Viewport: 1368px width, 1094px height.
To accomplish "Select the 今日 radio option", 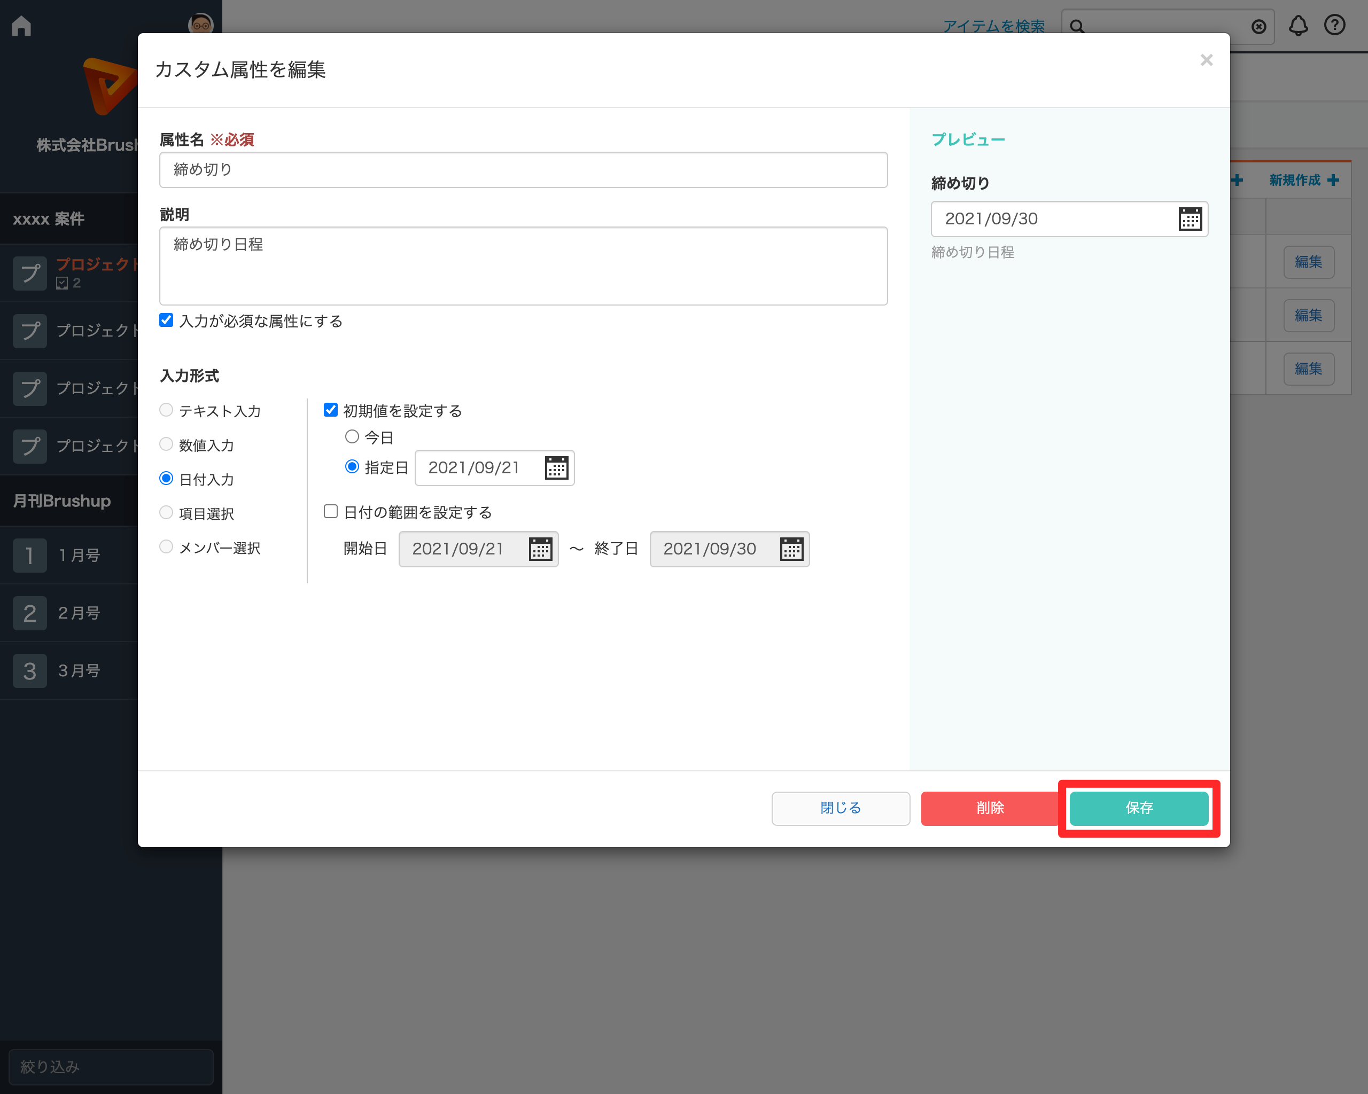I will 352,437.
